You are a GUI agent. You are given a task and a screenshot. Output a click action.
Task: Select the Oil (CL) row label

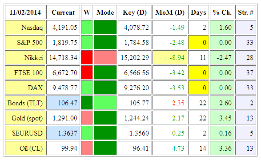pyautogui.click(x=25, y=148)
